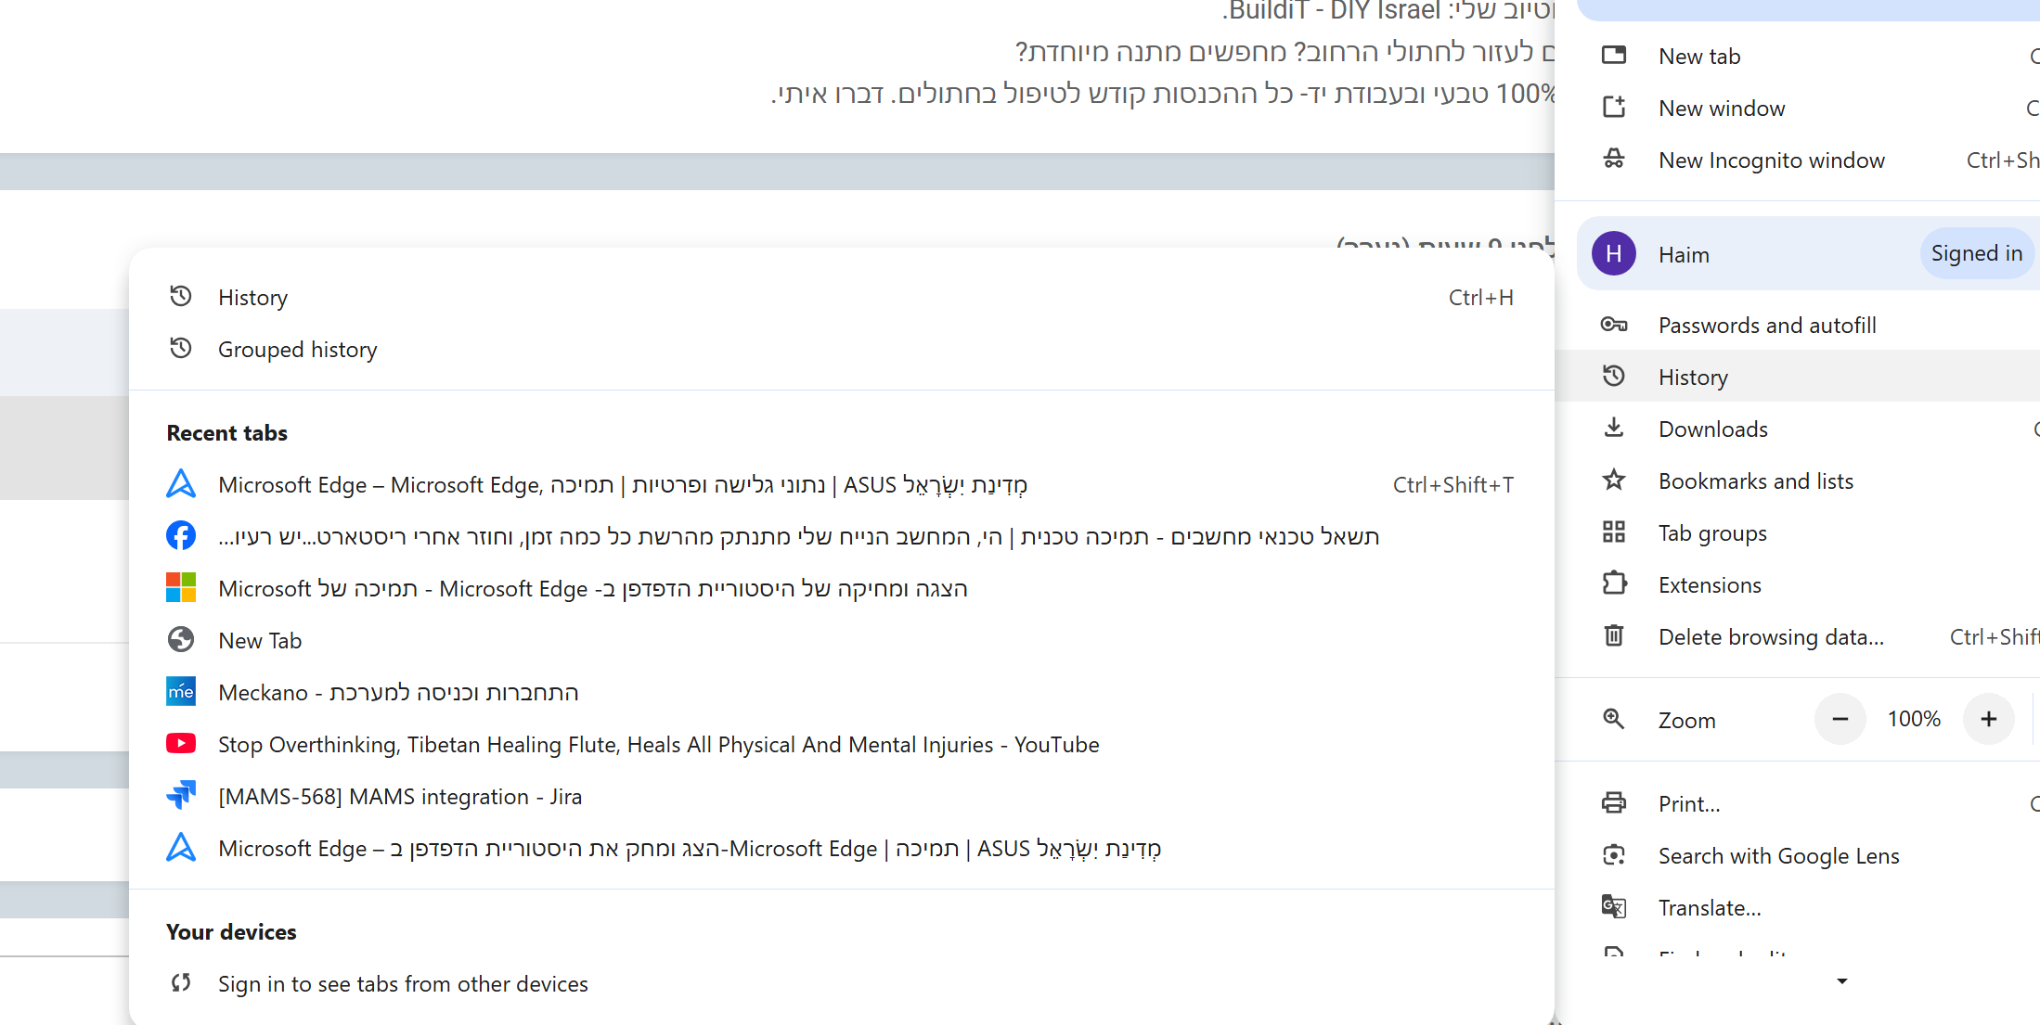
Task: Click the purple H profile avatar
Action: [1614, 253]
